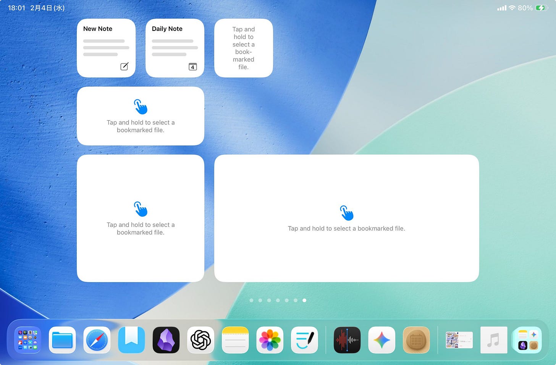This screenshot has height=365, width=556.
Task: Tap the large square bookmarked file widget
Action: 141,218
